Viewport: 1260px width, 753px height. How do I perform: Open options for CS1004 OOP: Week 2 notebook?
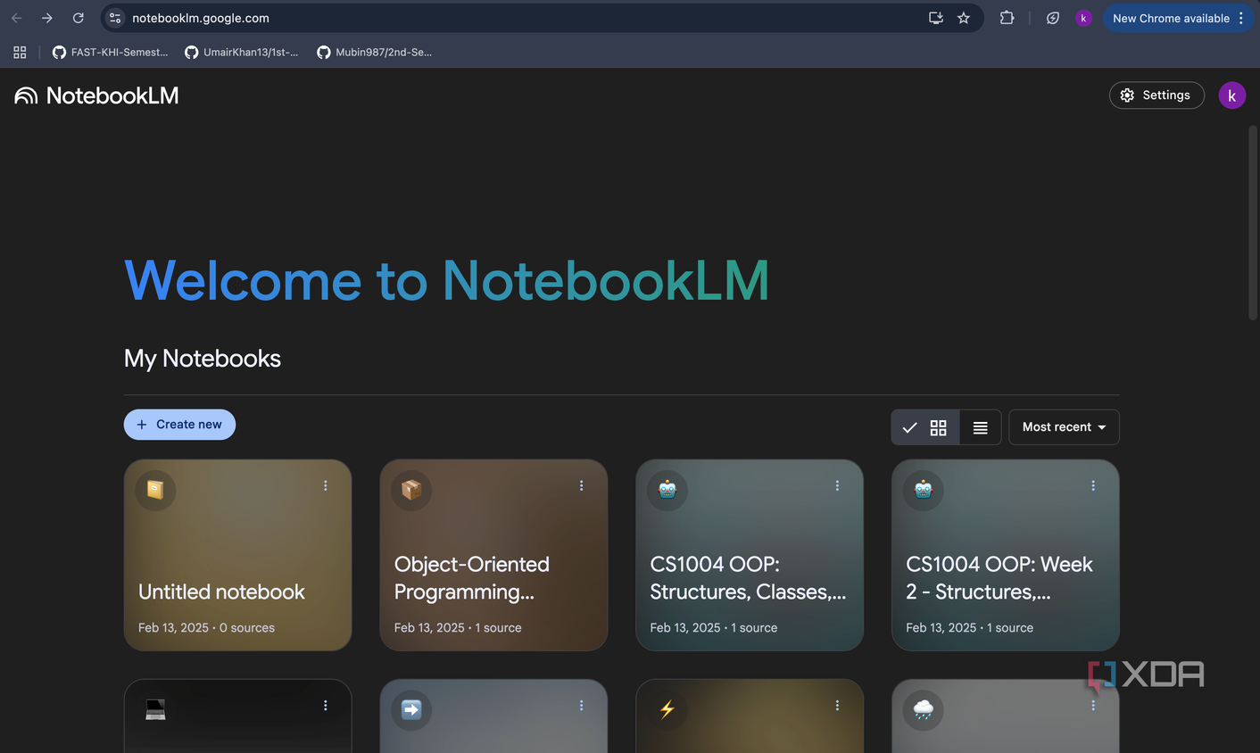1093,485
